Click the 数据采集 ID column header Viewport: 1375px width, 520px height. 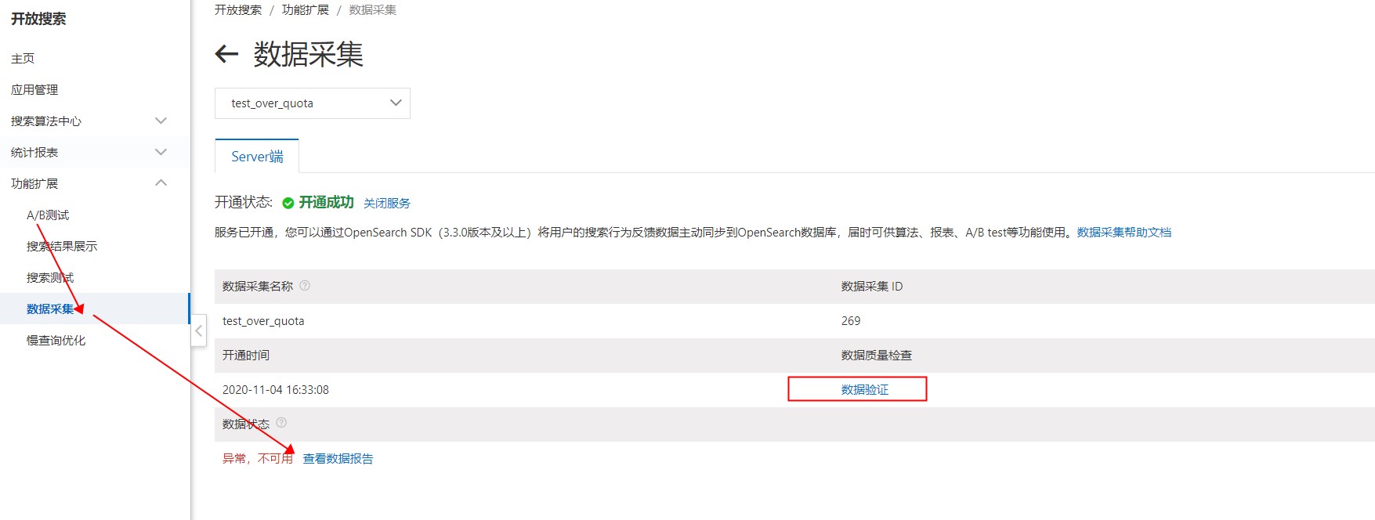(x=872, y=287)
